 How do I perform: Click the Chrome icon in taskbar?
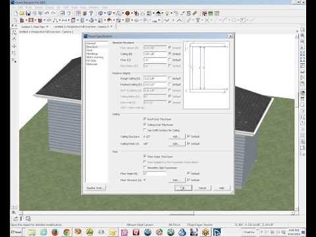click(66, 232)
